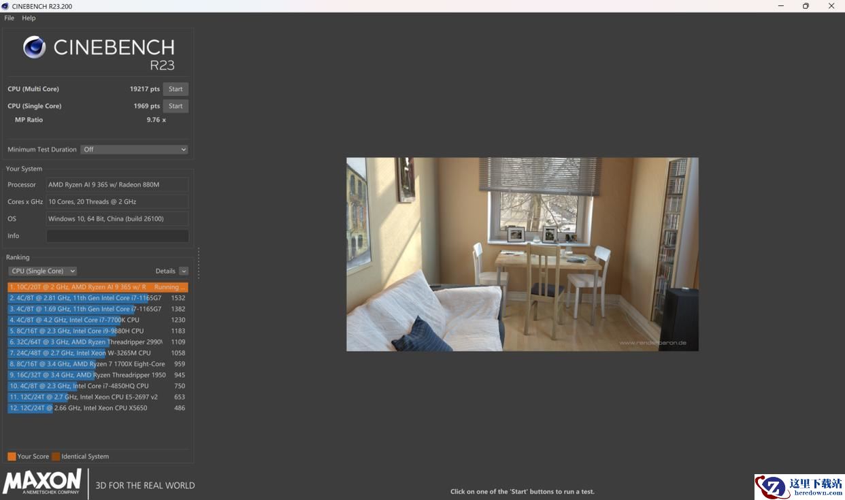Viewport: 845px width, 500px height.
Task: Click the panel splitter dotted handle
Action: point(199,264)
